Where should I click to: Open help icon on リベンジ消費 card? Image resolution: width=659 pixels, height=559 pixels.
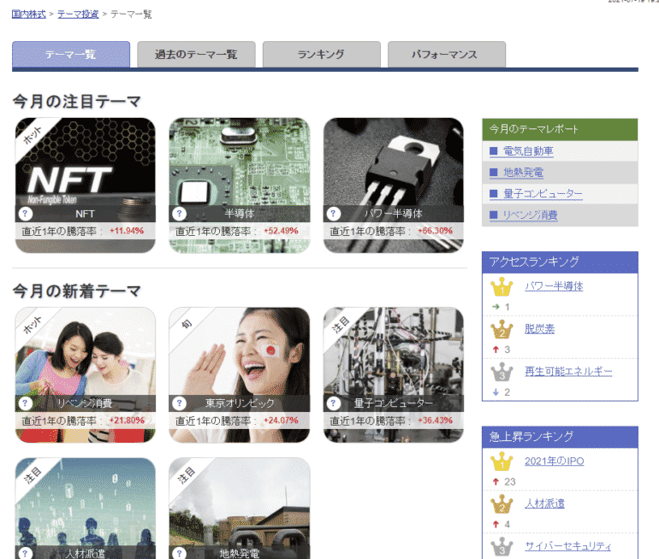[x=25, y=403]
